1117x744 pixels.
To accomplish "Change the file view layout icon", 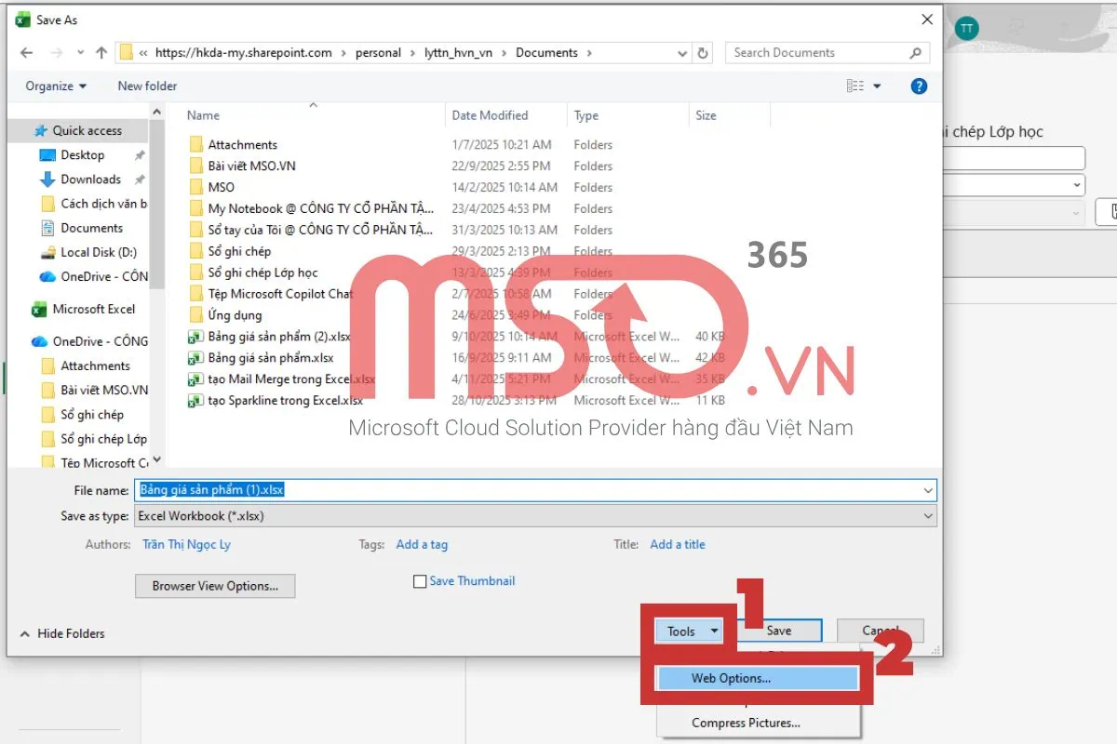I will point(856,86).
